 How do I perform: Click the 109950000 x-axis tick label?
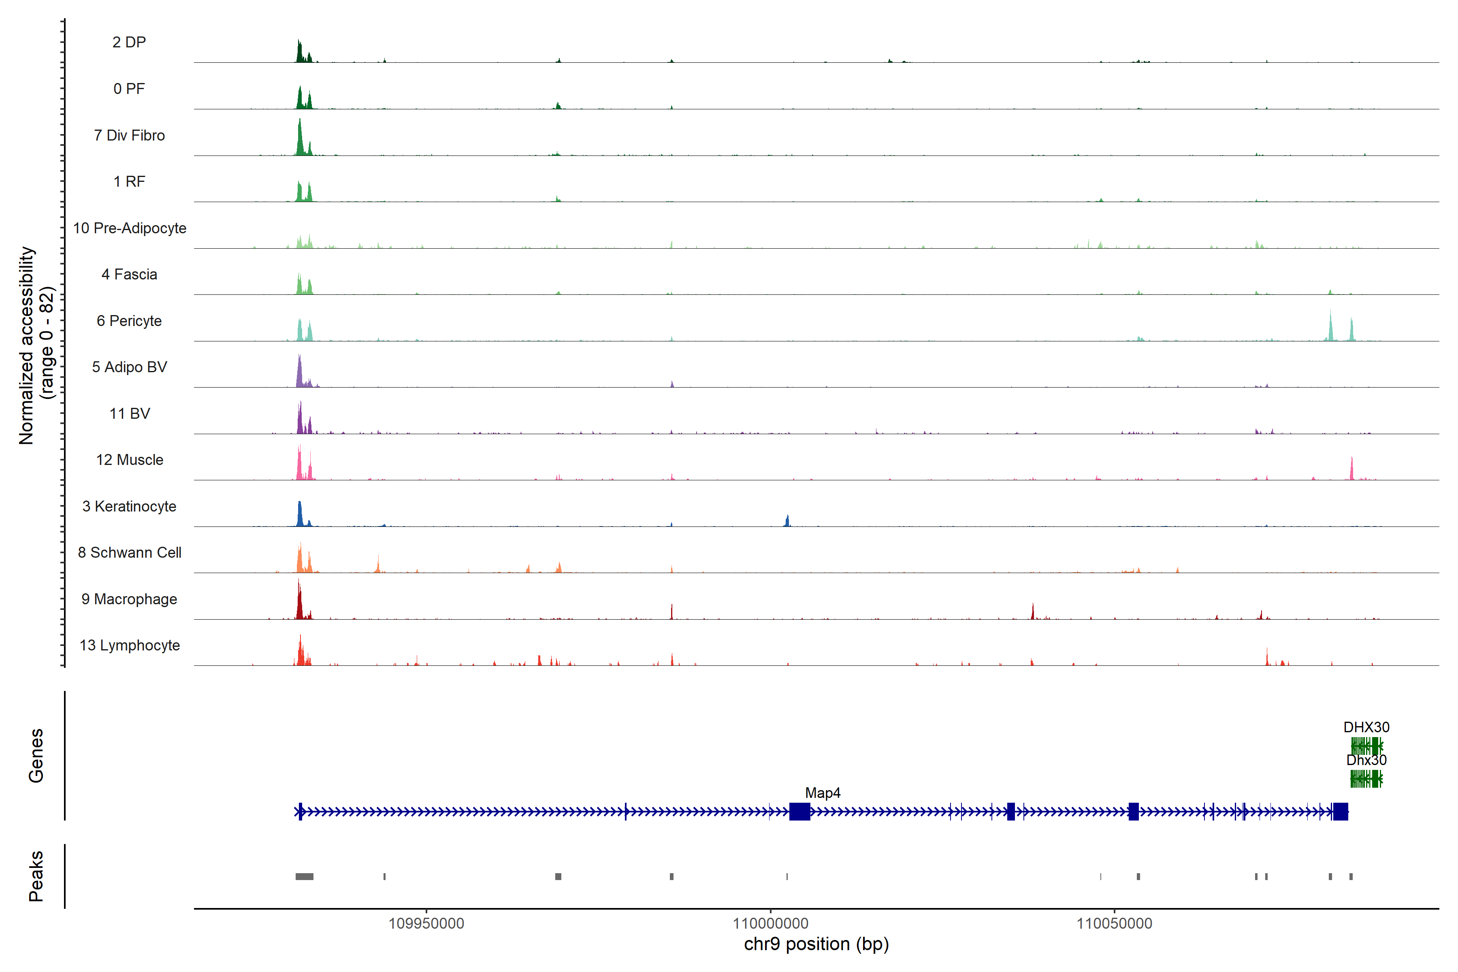click(x=426, y=924)
